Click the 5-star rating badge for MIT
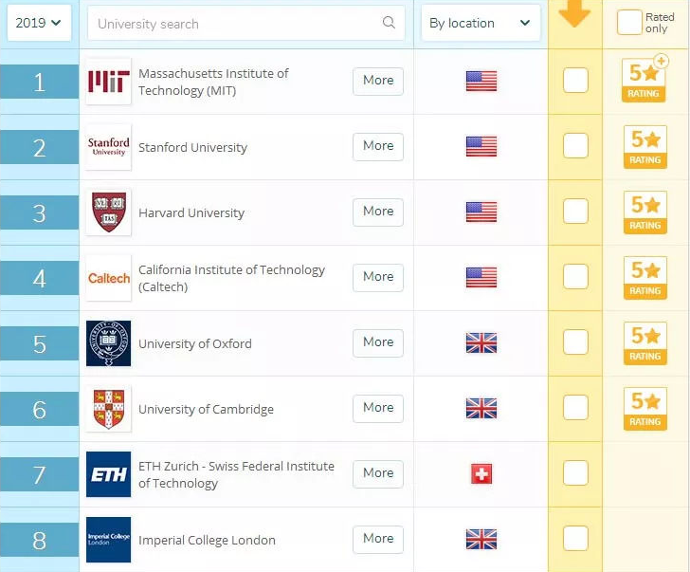 645,81
